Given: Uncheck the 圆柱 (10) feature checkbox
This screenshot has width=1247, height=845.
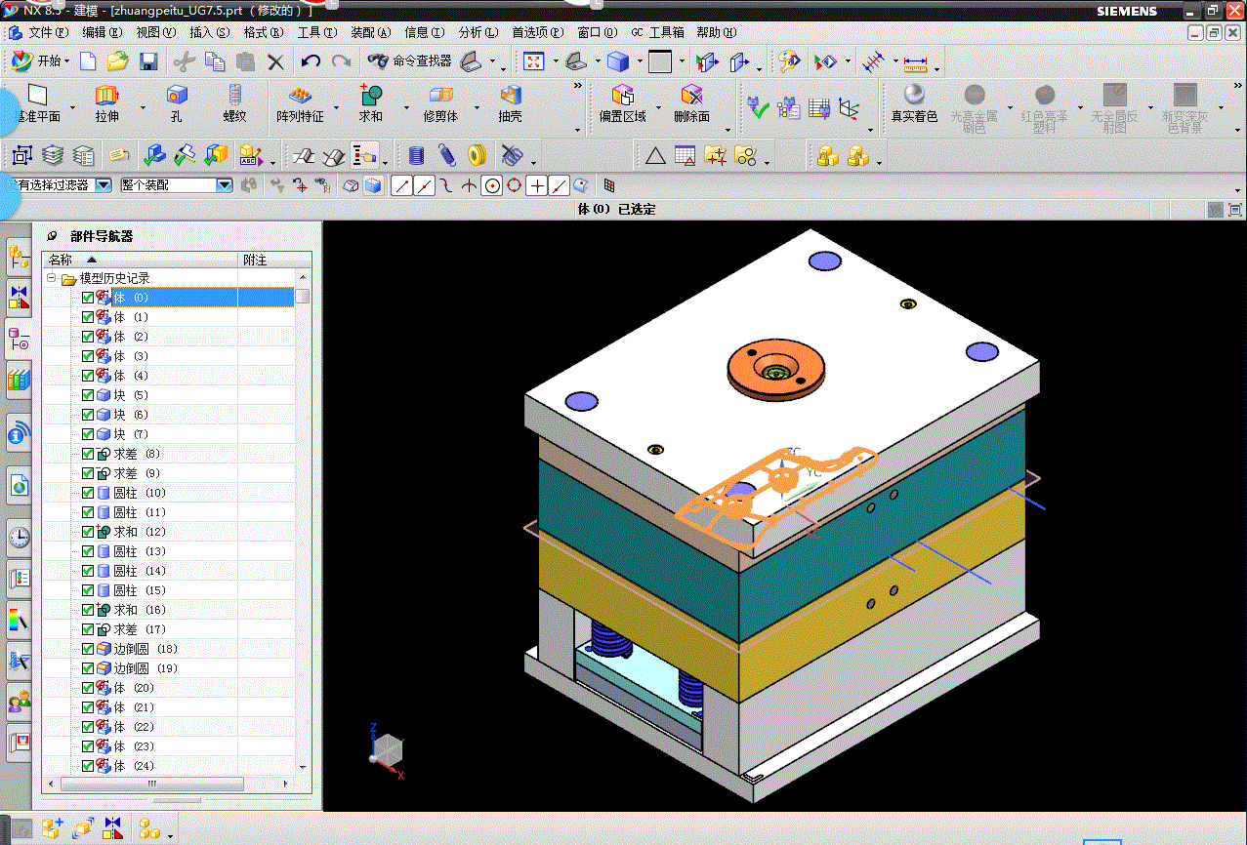Looking at the screenshot, I should (x=88, y=492).
